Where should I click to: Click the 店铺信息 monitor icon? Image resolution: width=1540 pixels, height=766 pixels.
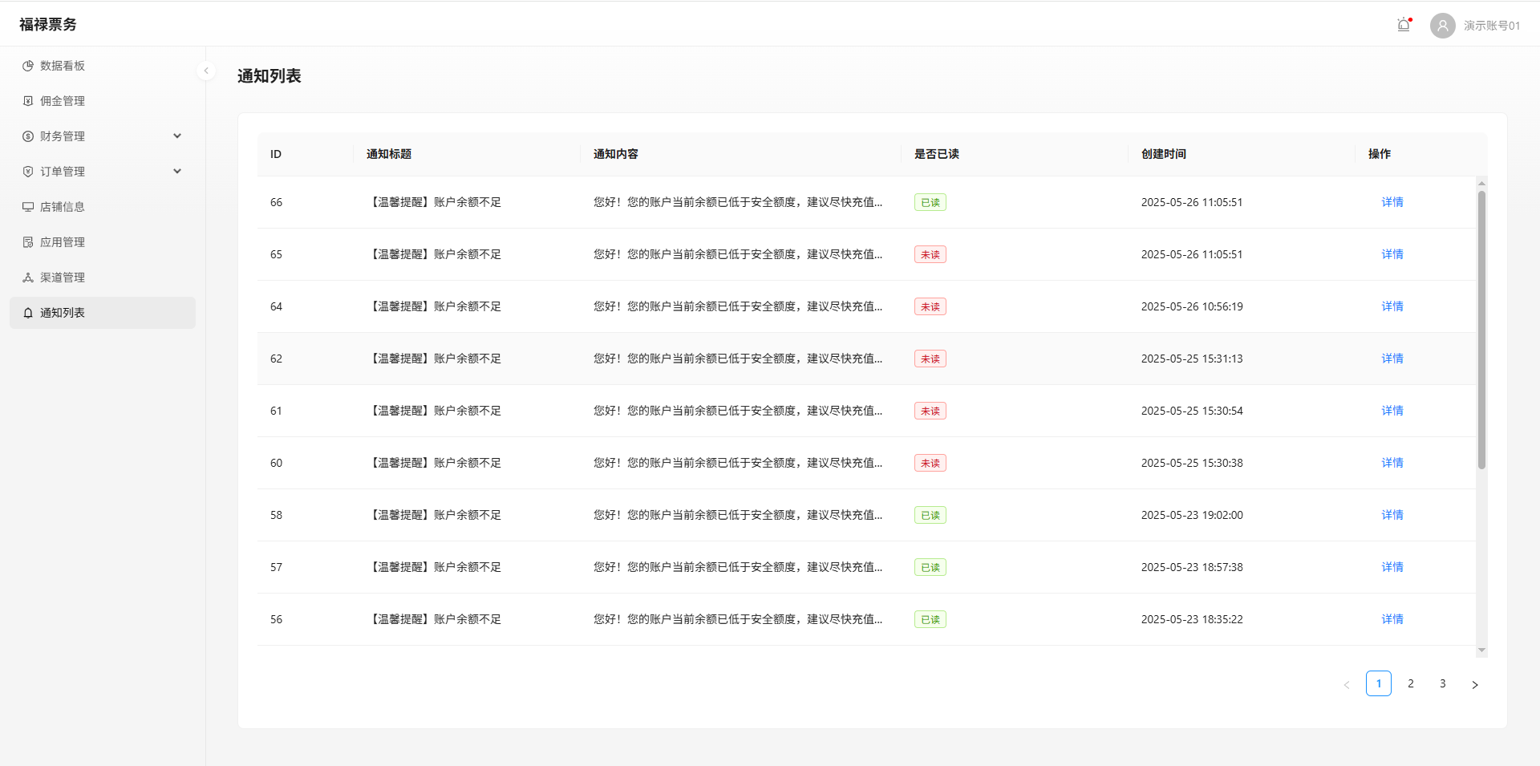click(28, 207)
